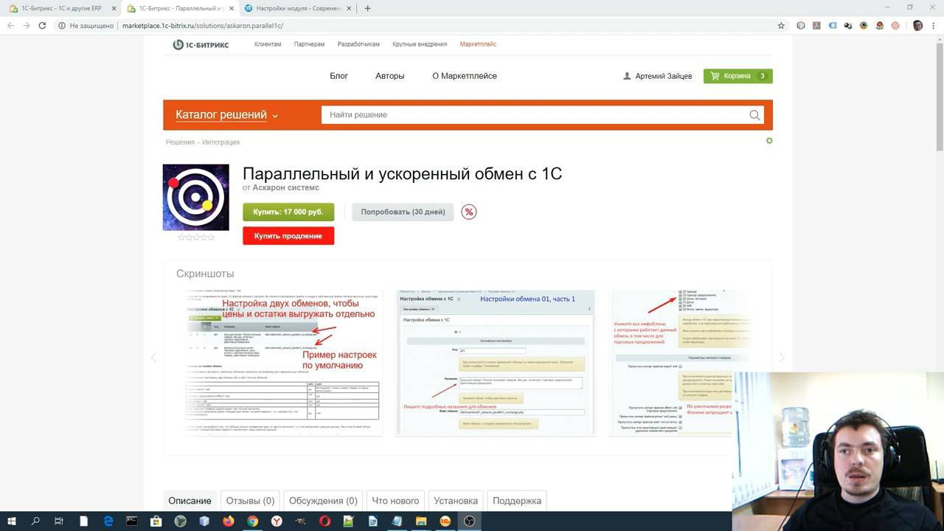Viewport: 944px width, 531px height.
Task: Bookmark this page with the star icon
Action: [x=781, y=25]
